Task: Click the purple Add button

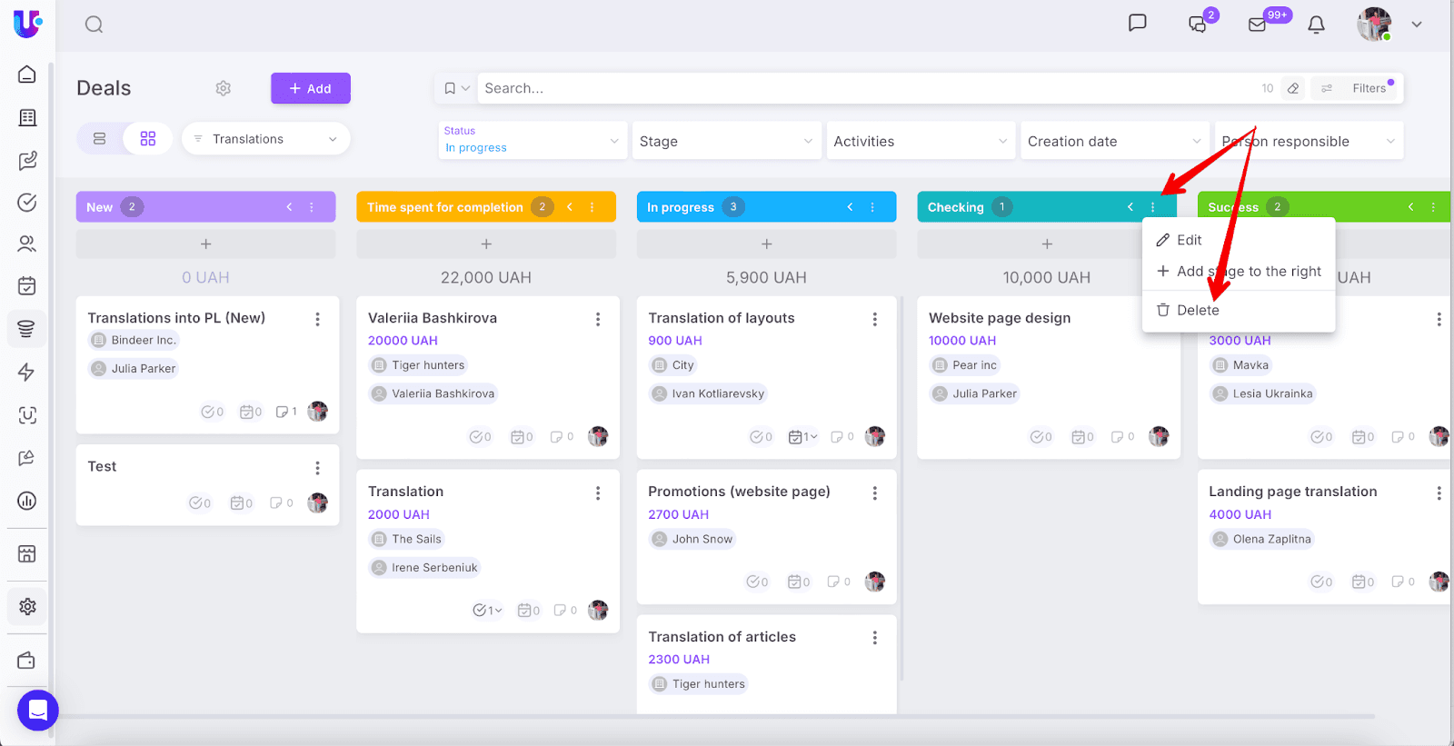Action: 310,88
